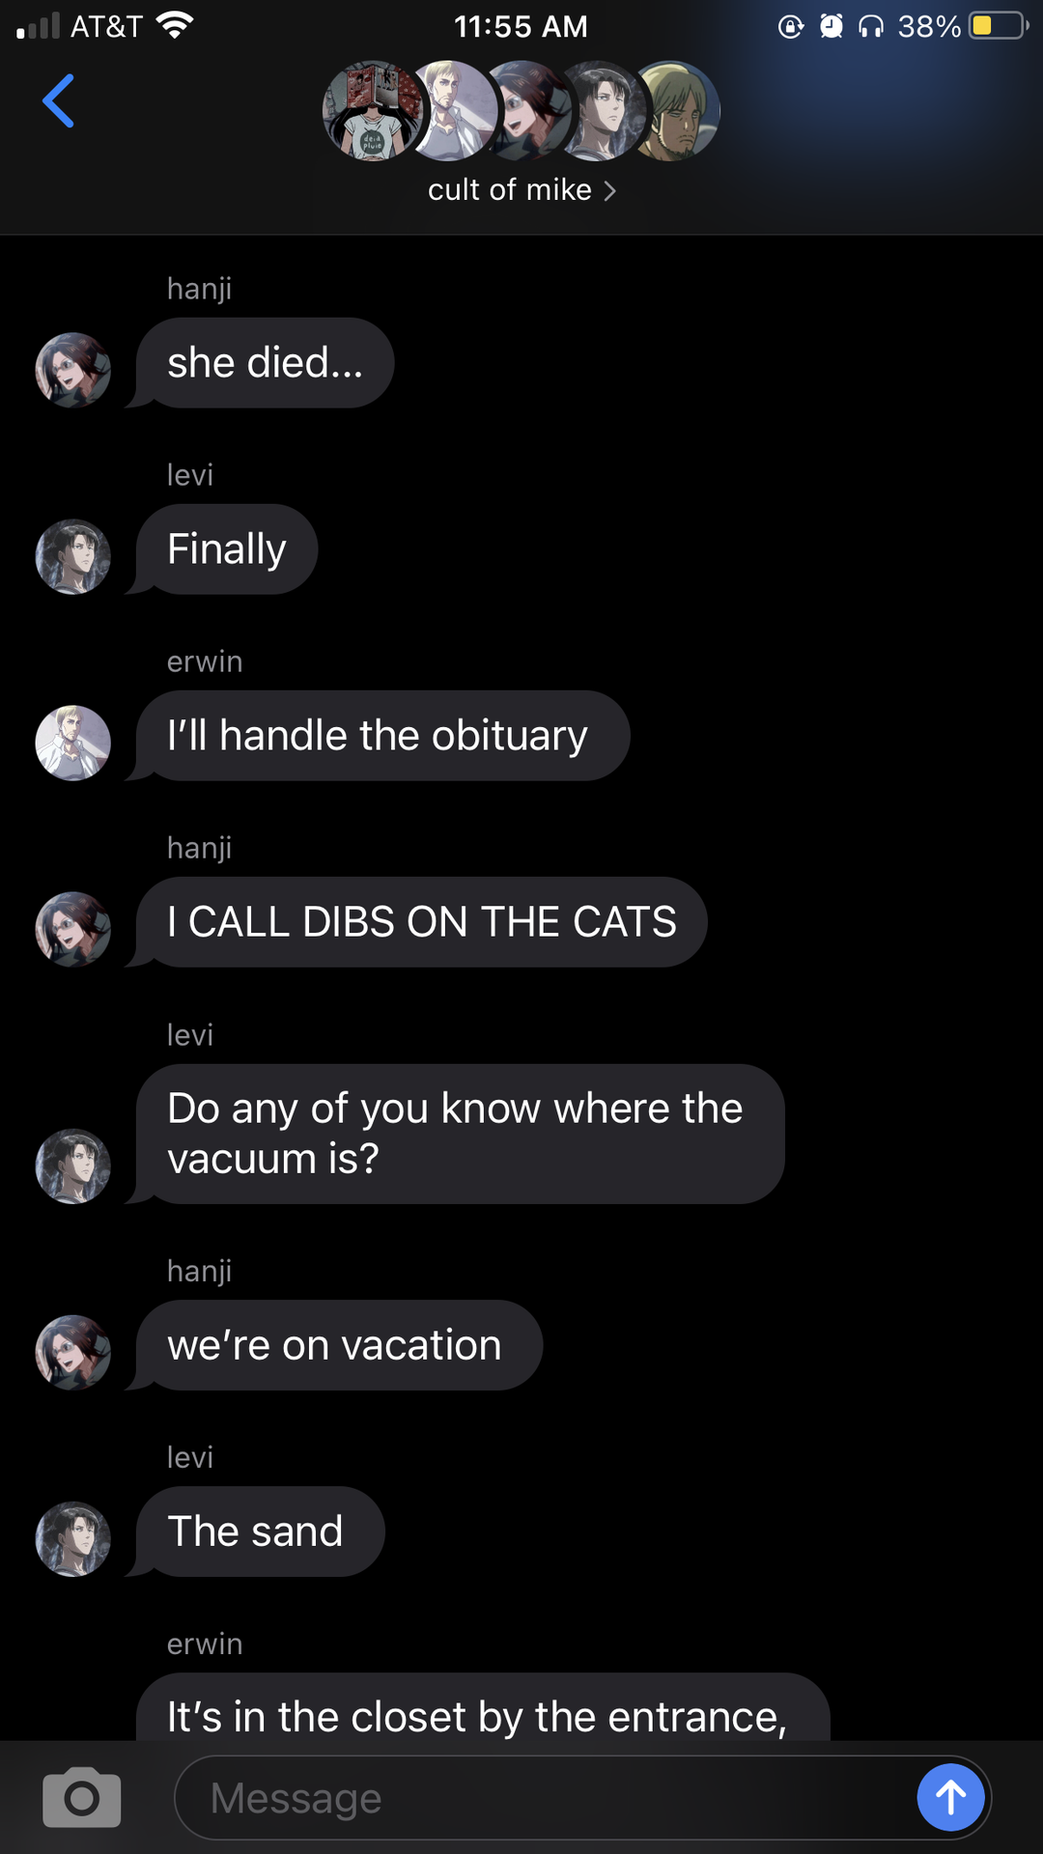Tap the we're on vacation bubble
This screenshot has height=1854, width=1043.
pos(339,1345)
